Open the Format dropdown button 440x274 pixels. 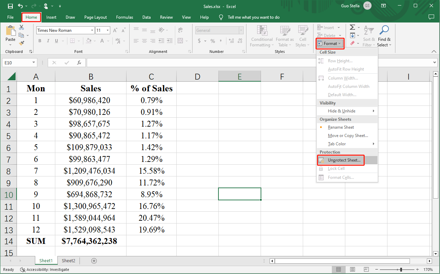330,44
